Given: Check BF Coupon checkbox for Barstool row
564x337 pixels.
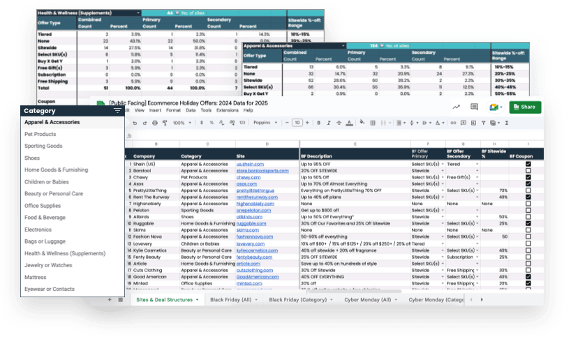Looking at the screenshot, I should pyautogui.click(x=528, y=171).
